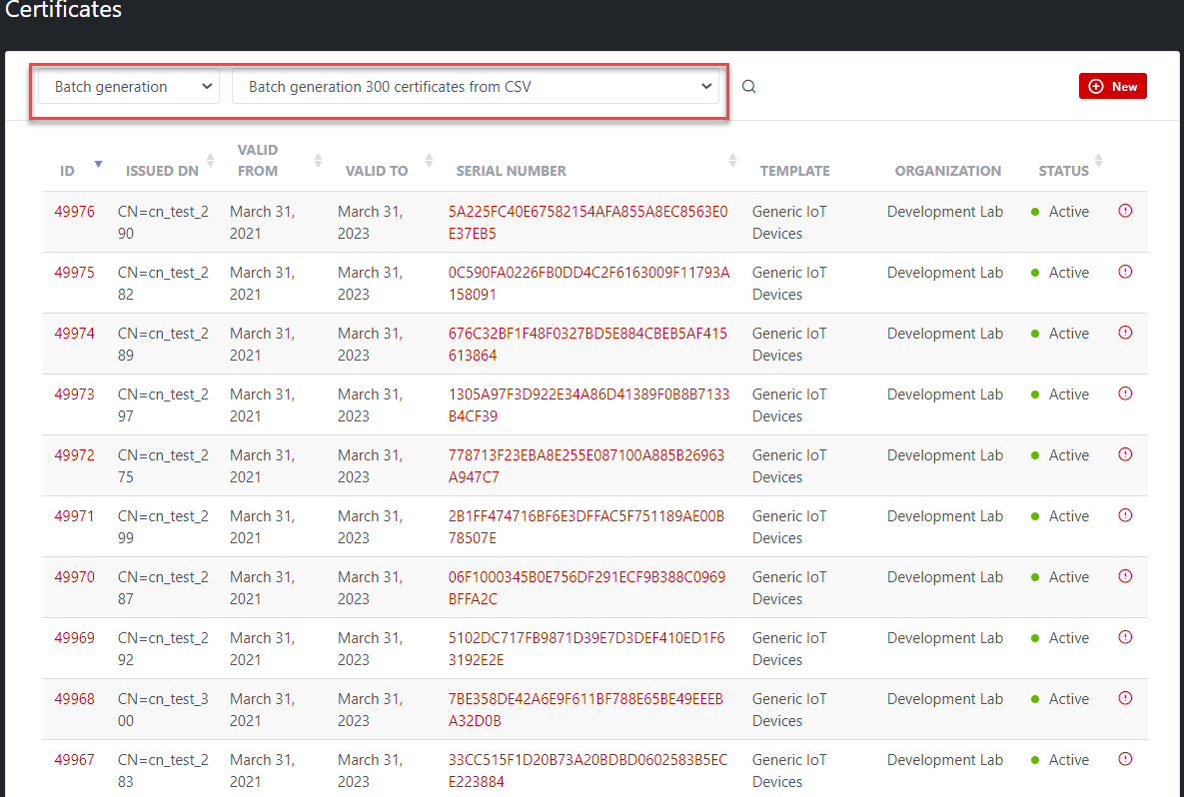Click the alert icon for certificate 49971

tap(1125, 515)
